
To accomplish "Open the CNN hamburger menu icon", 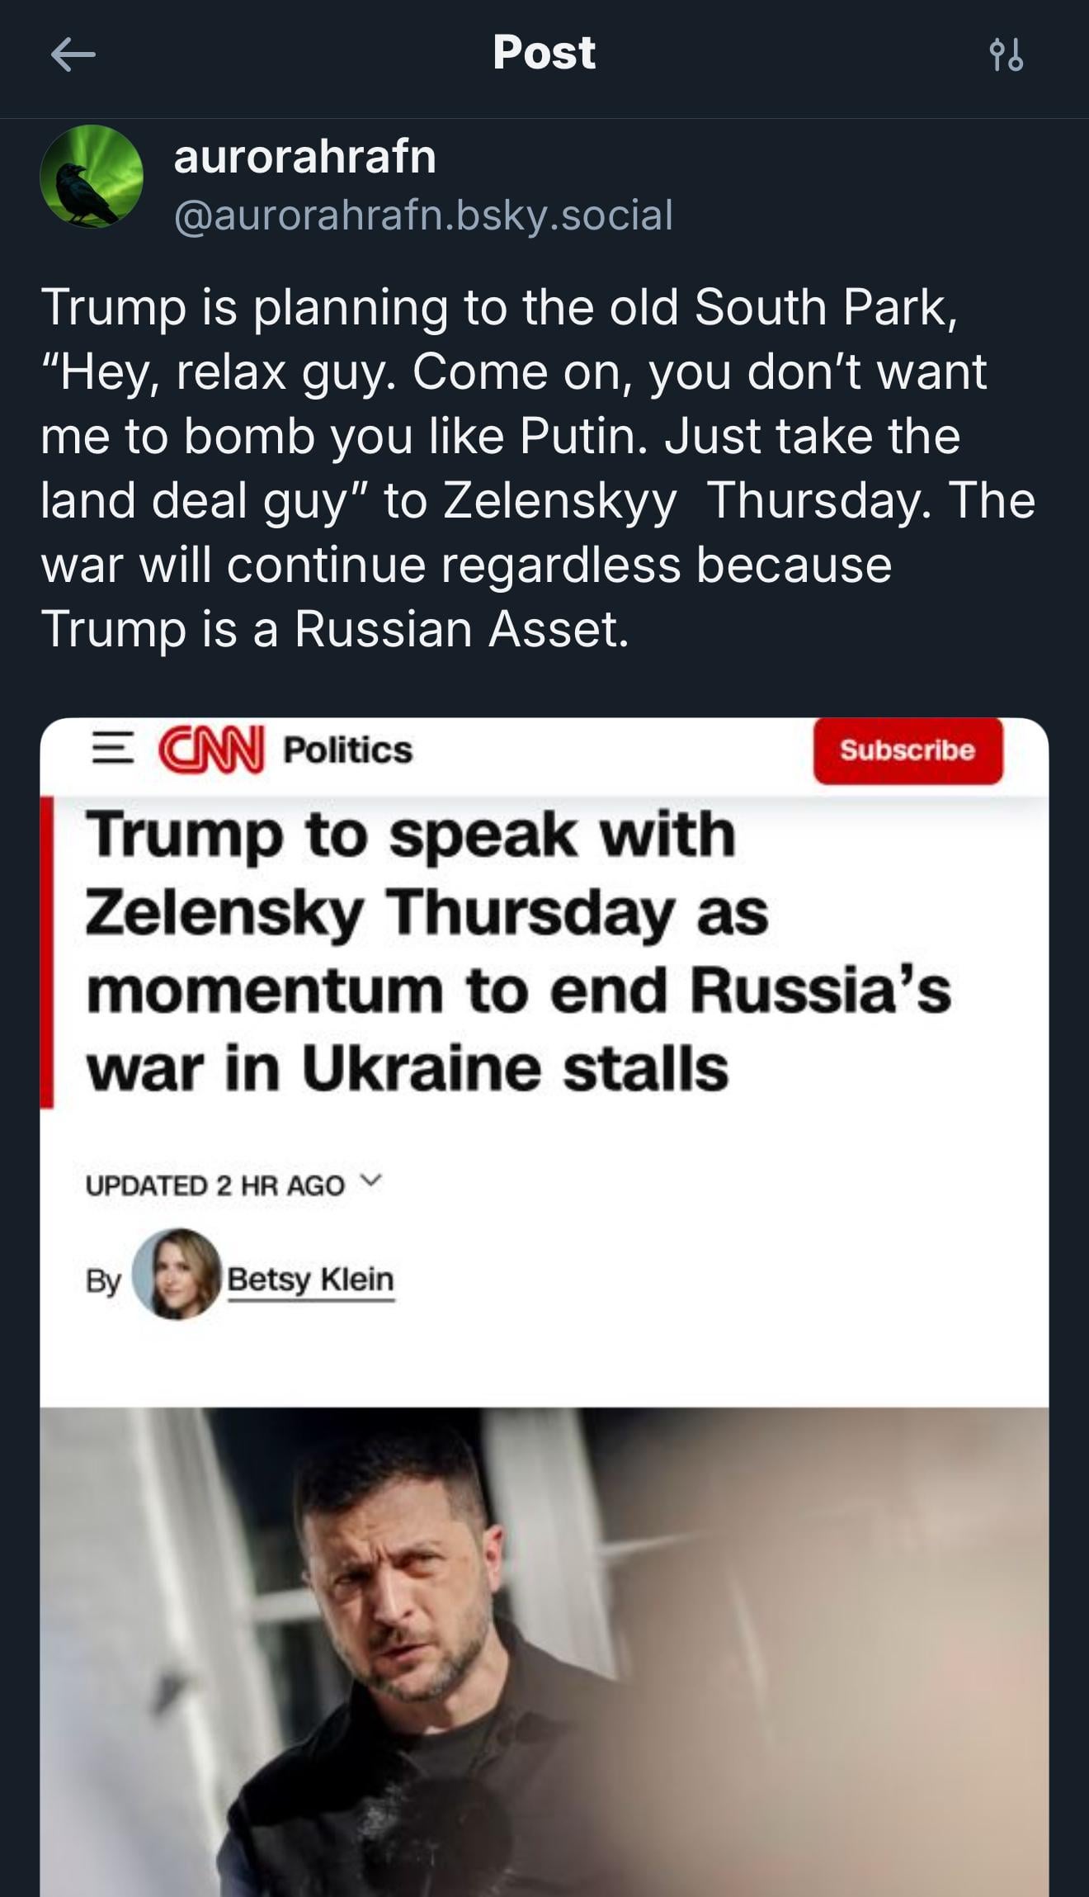I will [x=112, y=750].
